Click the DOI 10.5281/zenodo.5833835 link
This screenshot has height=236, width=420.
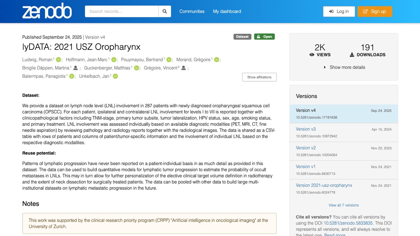348,223
